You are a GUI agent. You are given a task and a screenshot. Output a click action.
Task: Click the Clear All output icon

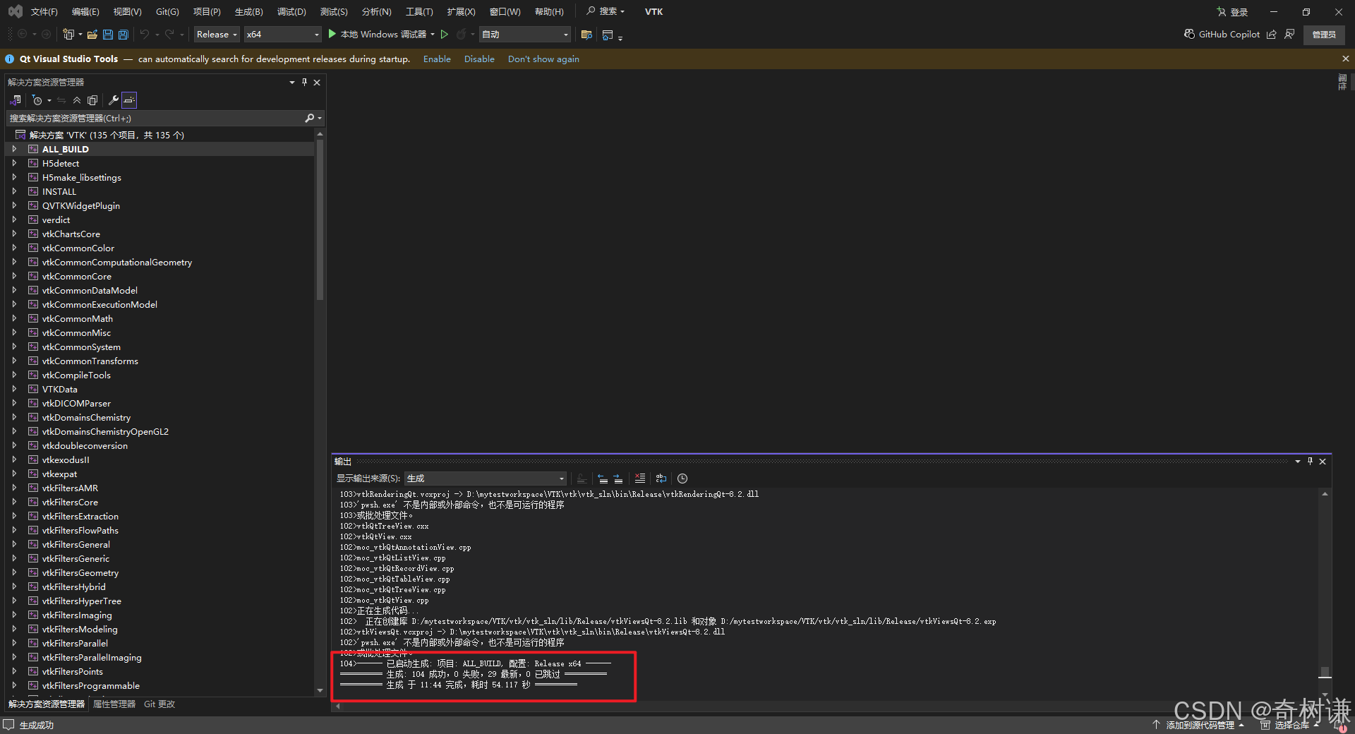pos(640,479)
